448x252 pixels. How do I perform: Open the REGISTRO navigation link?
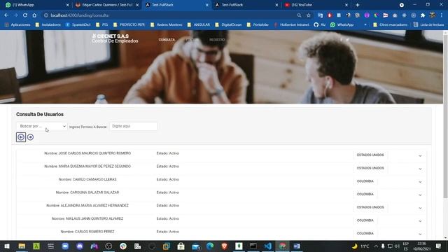click(217, 40)
